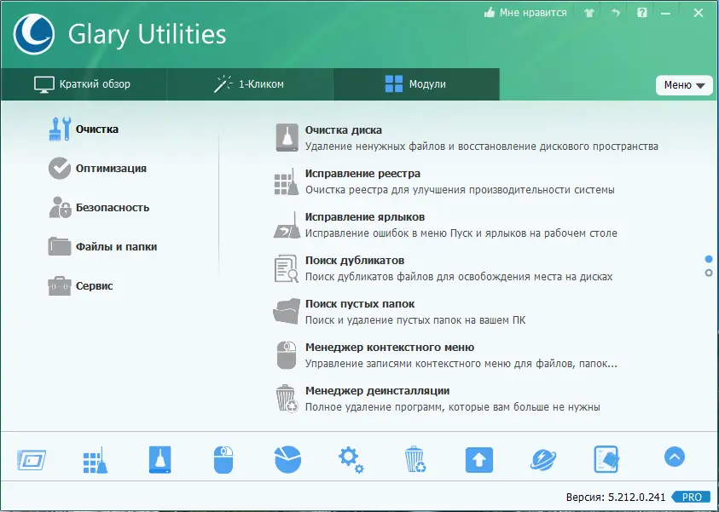The height and width of the screenshot is (512, 719).
Task: Click the empty folders icon next to Поиск пустых папок
Action: point(287,312)
